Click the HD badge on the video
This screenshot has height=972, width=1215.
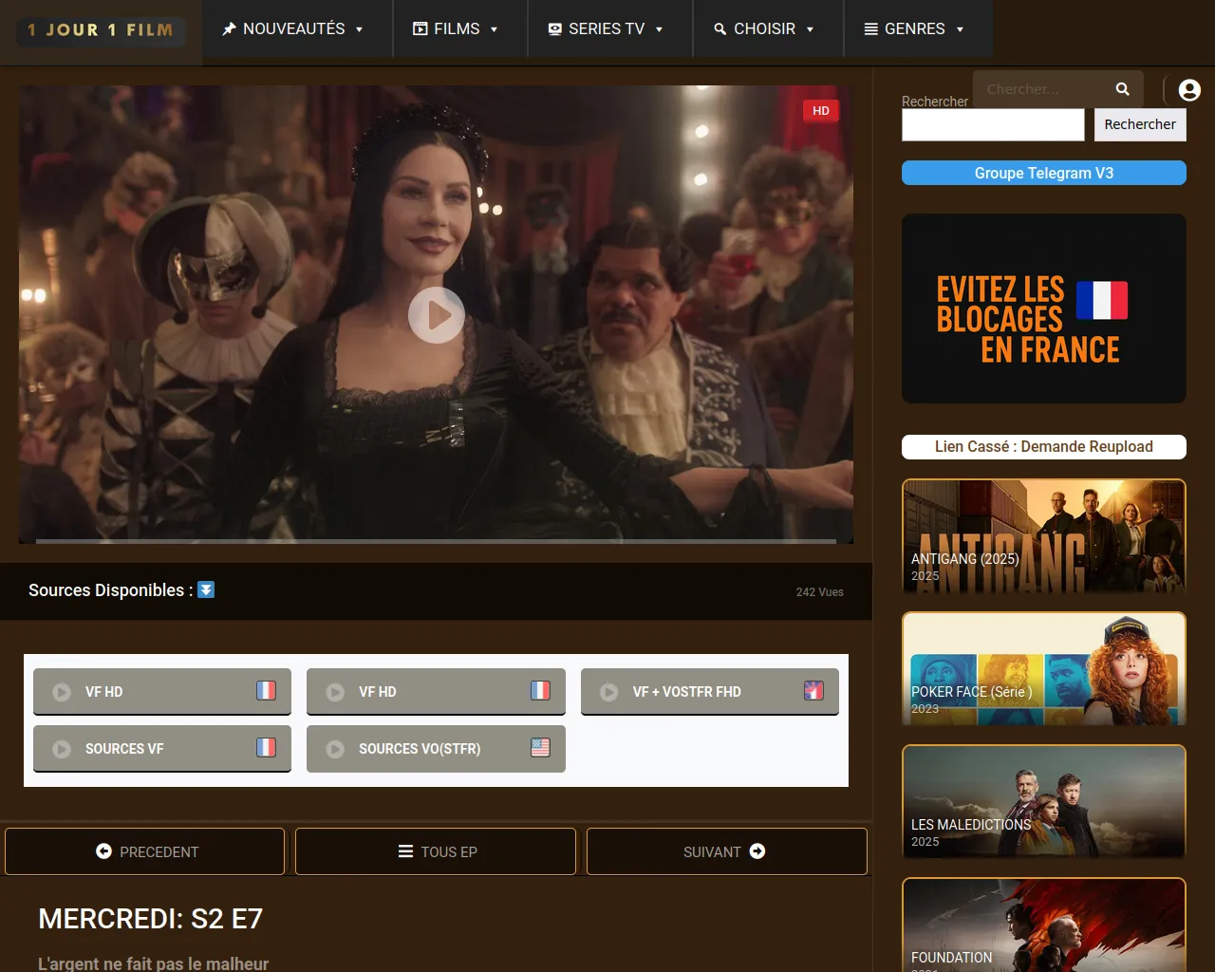tap(820, 111)
